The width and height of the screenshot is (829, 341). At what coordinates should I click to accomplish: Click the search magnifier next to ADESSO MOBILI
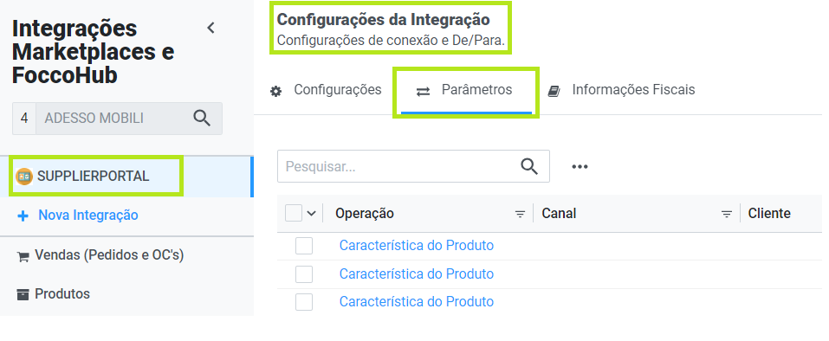pos(202,118)
